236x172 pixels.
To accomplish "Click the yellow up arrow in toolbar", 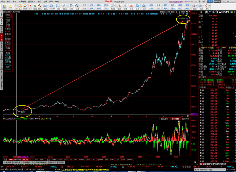I will tap(16, 5).
